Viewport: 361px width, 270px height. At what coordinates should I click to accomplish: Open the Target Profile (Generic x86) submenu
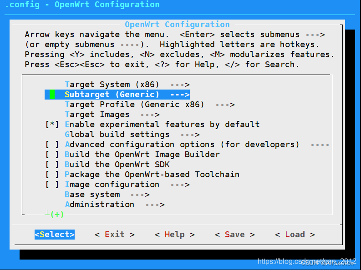150,105
